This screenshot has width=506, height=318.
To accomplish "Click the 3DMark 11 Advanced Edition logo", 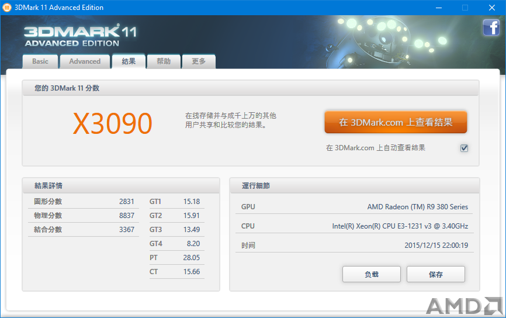I will pyautogui.click(x=81, y=36).
